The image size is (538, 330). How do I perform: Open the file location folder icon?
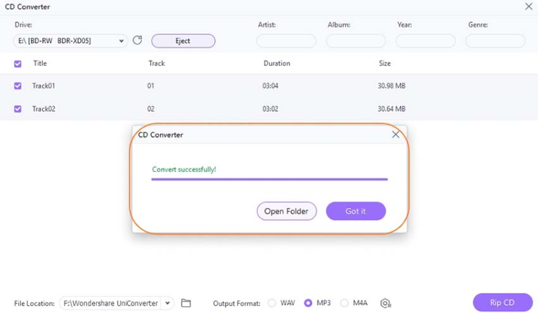coord(186,303)
